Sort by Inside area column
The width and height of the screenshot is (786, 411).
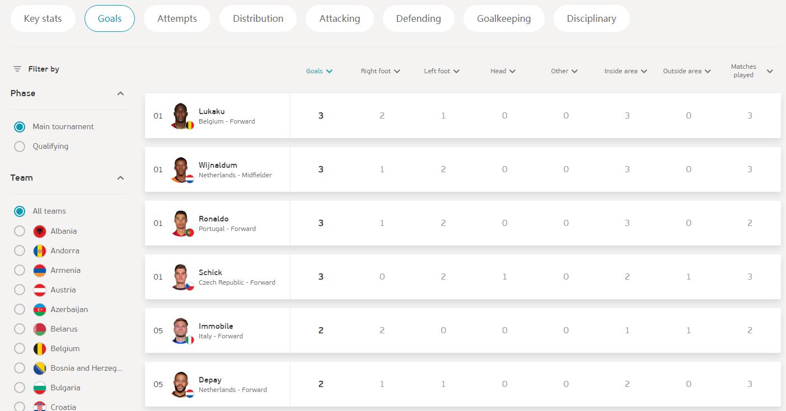(x=626, y=71)
